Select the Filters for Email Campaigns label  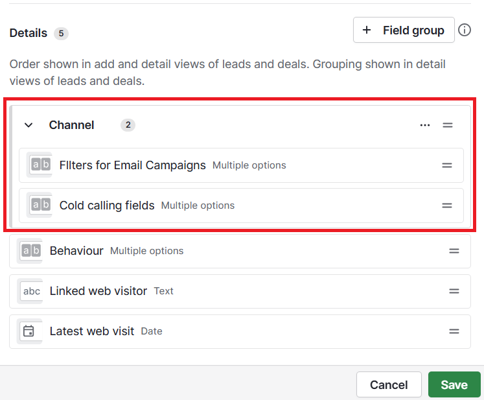(x=132, y=165)
